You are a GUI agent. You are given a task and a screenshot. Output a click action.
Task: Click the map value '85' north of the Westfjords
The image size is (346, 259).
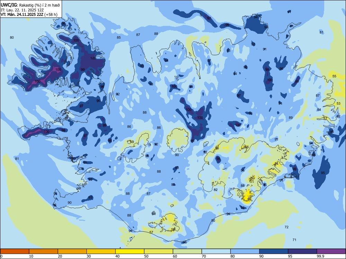click(119, 37)
